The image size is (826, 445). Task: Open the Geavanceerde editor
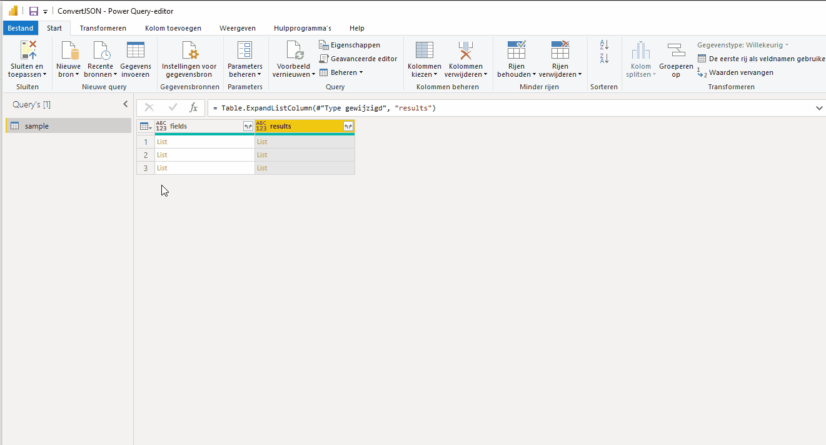(x=358, y=59)
